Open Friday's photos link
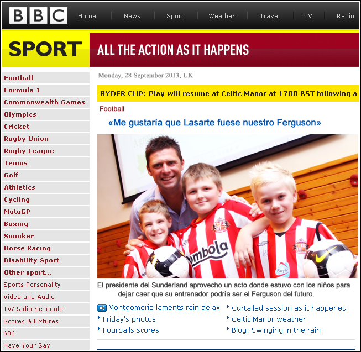 pyautogui.click(x=129, y=319)
